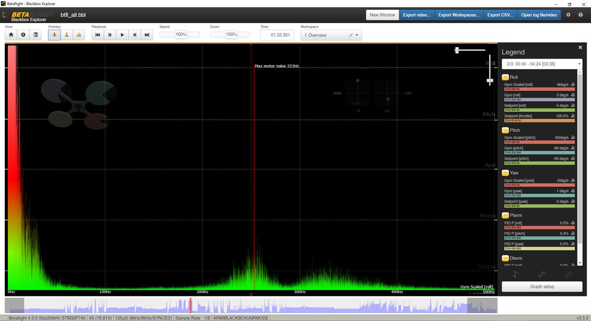The height and width of the screenshot is (321, 591).
Task: Open analyser icon for PID P [yaw]
Action: (573, 244)
